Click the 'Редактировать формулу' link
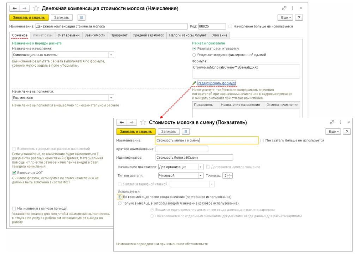 (x=217, y=83)
